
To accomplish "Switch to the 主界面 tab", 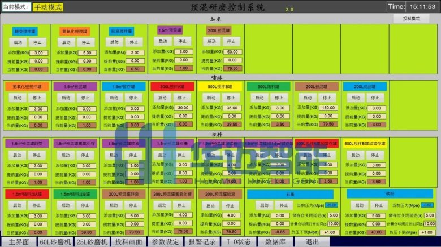I will (18, 242).
